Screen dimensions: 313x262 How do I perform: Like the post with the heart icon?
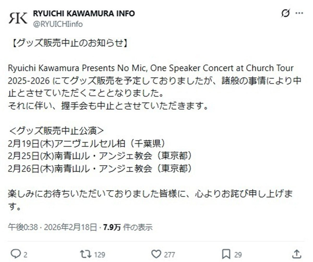click(x=156, y=253)
